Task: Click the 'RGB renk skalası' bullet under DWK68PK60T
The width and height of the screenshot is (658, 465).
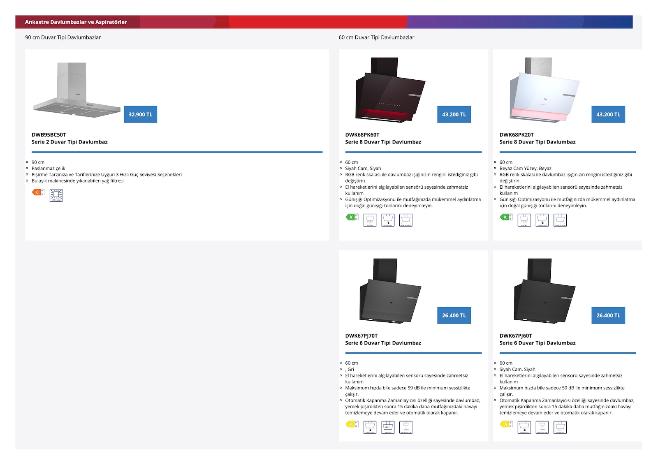Action: pyautogui.click(x=411, y=178)
